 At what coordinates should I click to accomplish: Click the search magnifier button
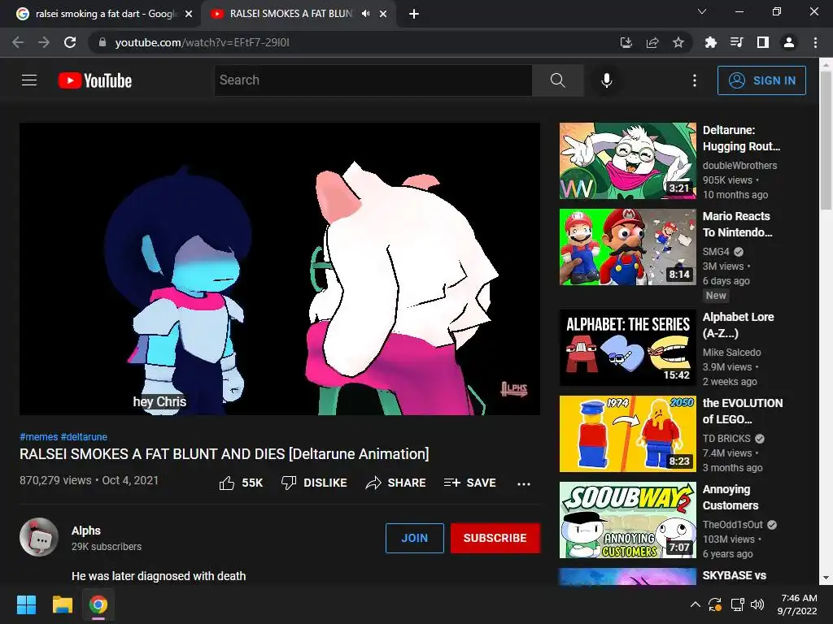point(557,80)
